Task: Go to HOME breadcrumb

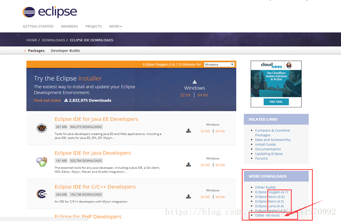Action: 31,40
